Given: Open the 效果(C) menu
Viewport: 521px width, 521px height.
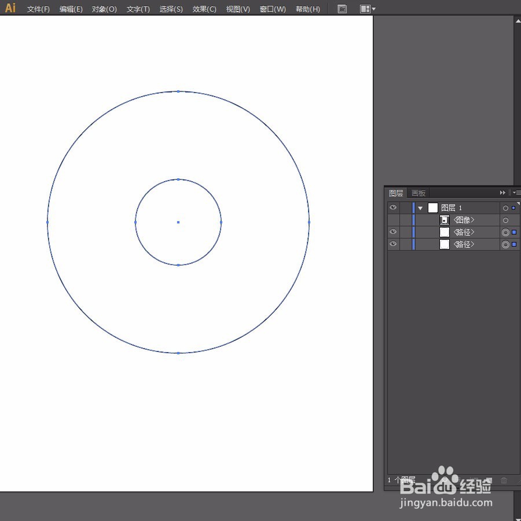Looking at the screenshot, I should click(204, 9).
